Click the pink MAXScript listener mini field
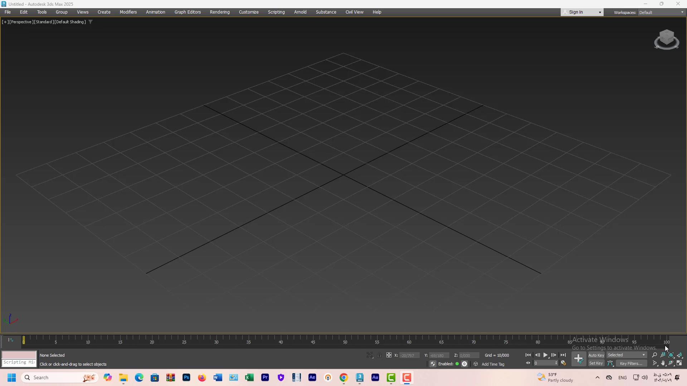The image size is (687, 386). pyautogui.click(x=19, y=355)
